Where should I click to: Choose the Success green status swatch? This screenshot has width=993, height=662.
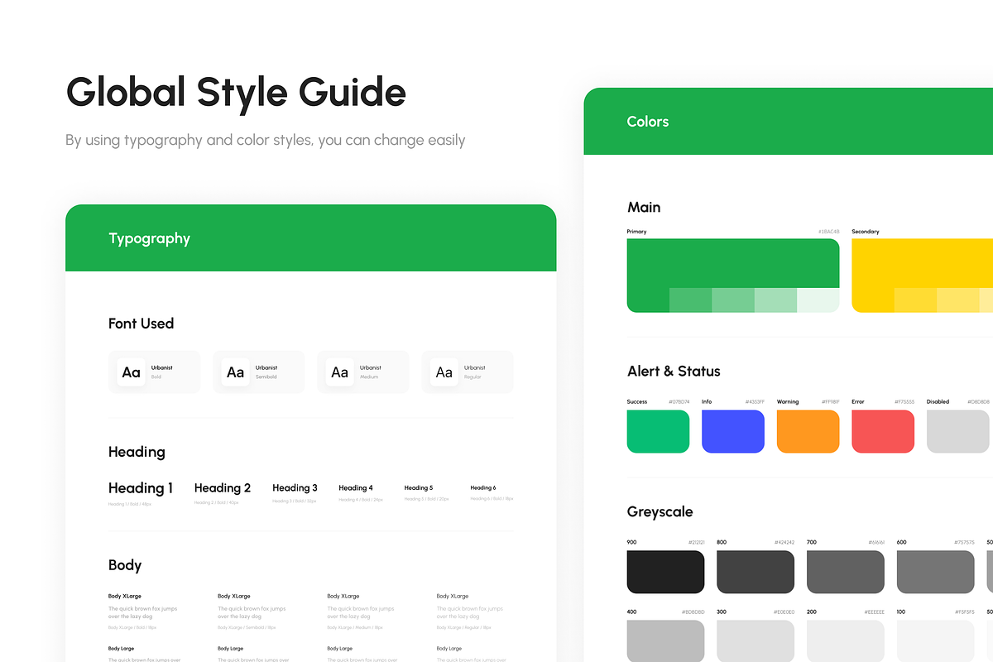[x=658, y=431]
